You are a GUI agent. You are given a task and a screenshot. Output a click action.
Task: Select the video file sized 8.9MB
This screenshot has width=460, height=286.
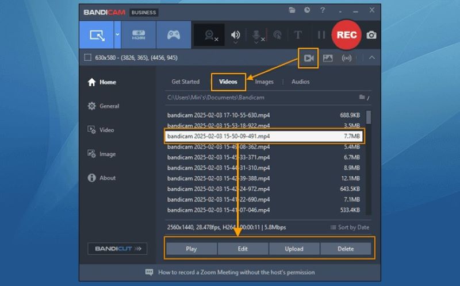[264, 168]
